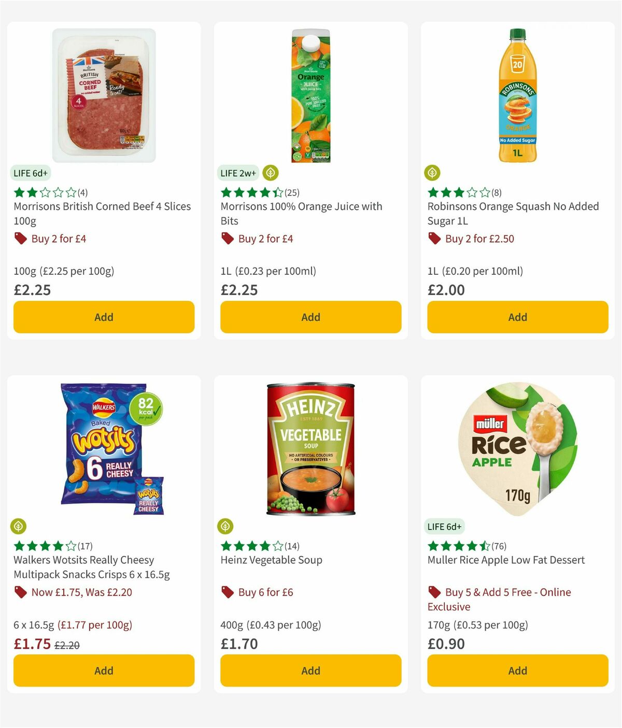
Task: Add Muller Rice Apple Dessert to basket
Action: click(x=517, y=670)
